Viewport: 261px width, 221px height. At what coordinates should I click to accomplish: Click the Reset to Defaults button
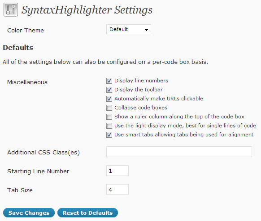(x=88, y=213)
